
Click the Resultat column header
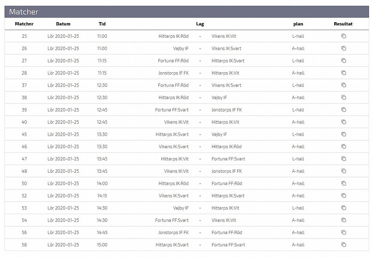coord(343,24)
